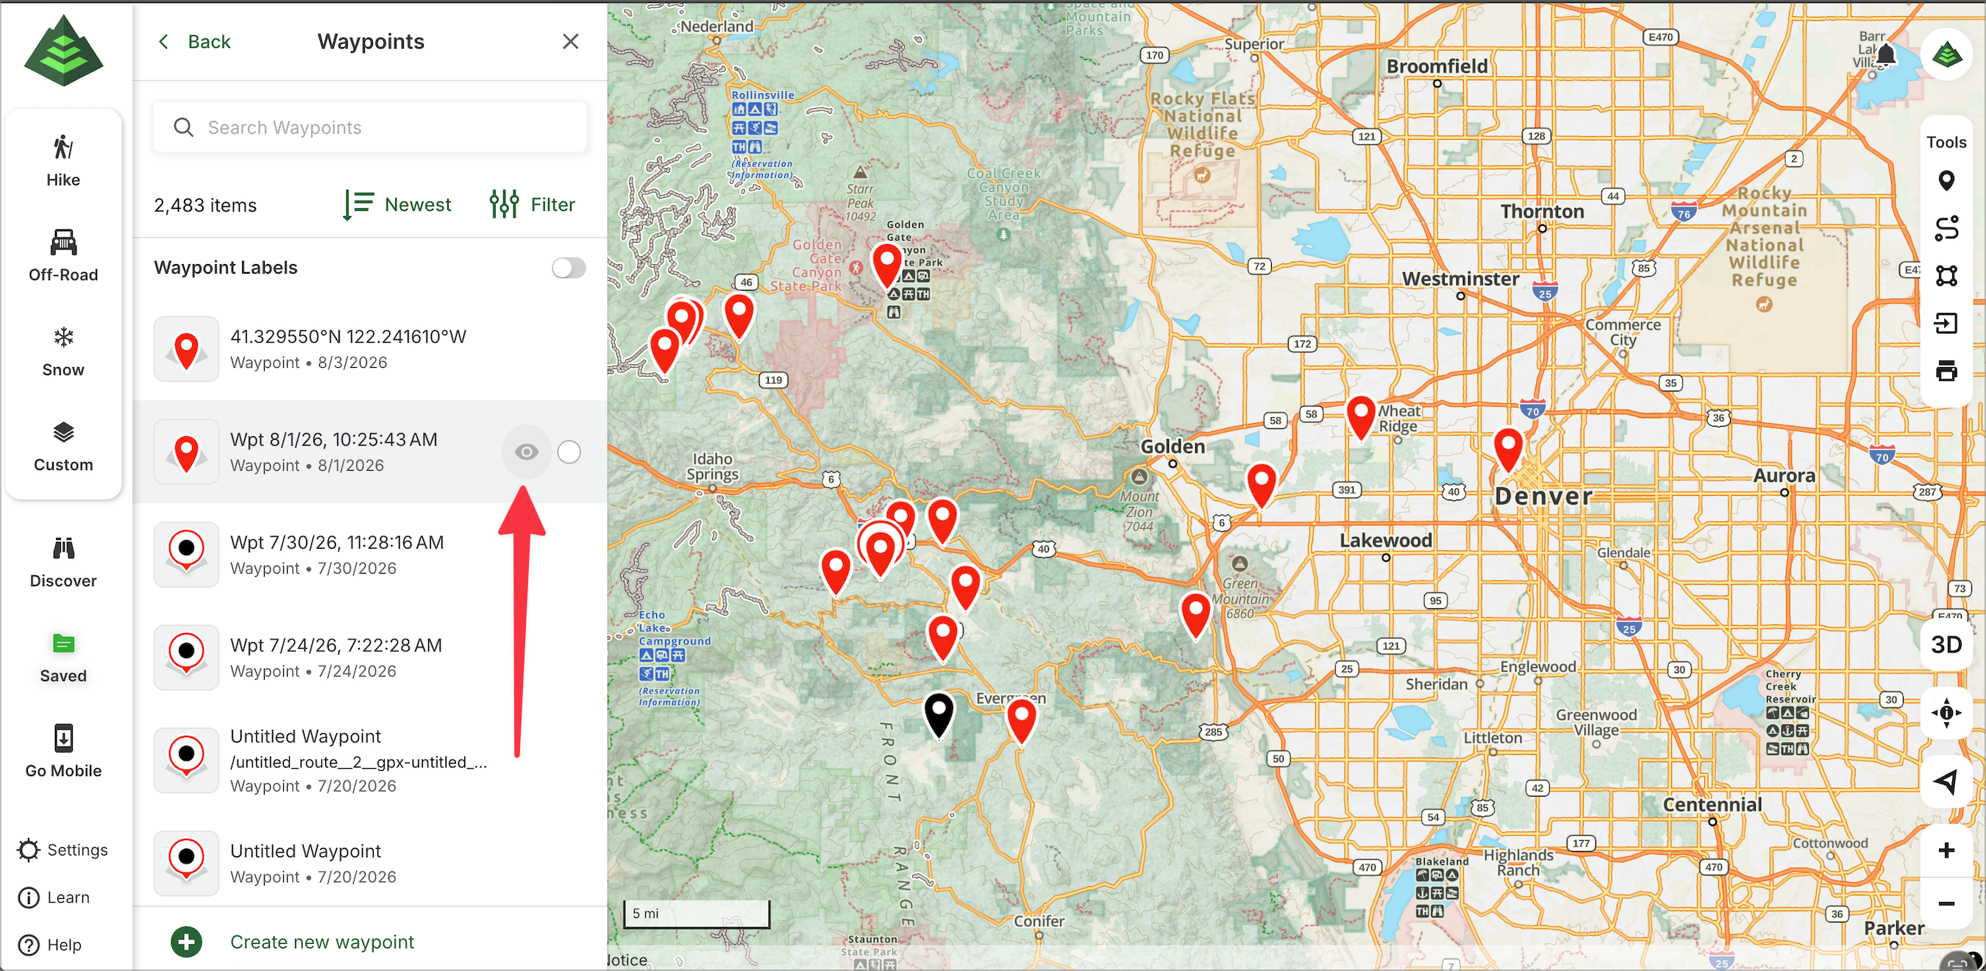Screen dimensions: 1986x971
Task: Center map on my location
Action: (x=1947, y=781)
